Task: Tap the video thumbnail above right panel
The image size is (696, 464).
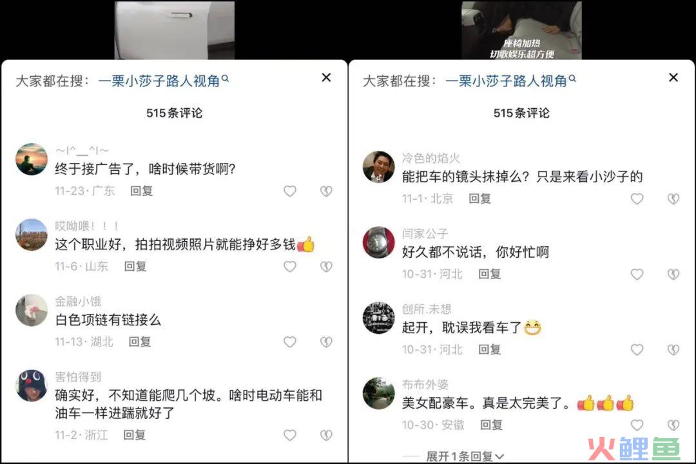Action: (521, 30)
